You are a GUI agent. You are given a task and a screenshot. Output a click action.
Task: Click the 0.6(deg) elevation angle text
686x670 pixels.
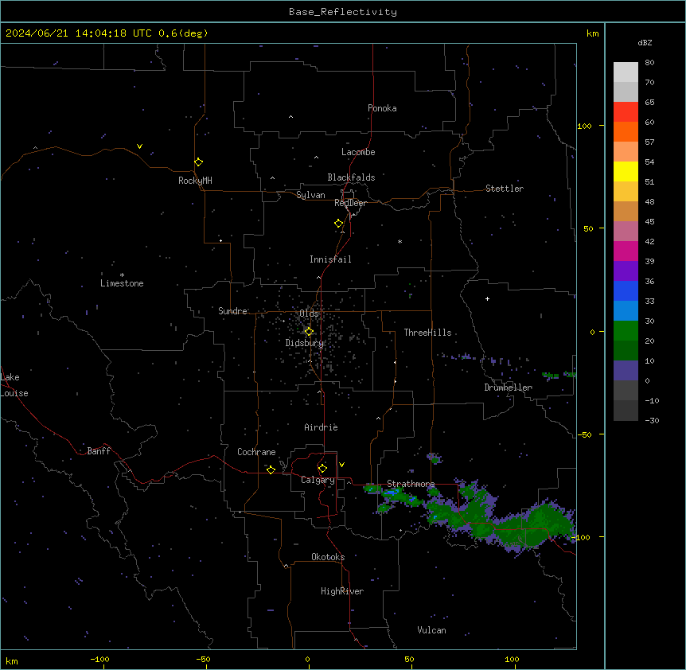click(x=183, y=33)
